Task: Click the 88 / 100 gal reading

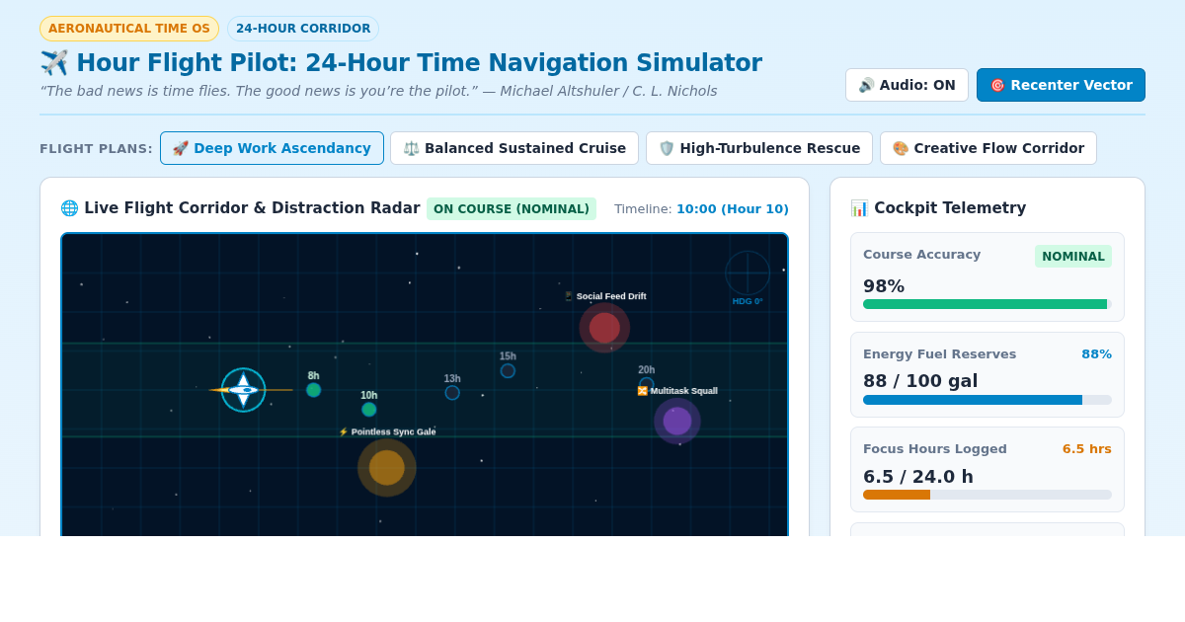Action: tap(920, 381)
